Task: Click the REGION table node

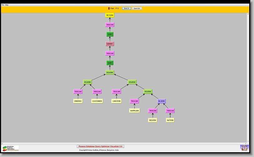Action: pyautogui.click(x=152, y=120)
